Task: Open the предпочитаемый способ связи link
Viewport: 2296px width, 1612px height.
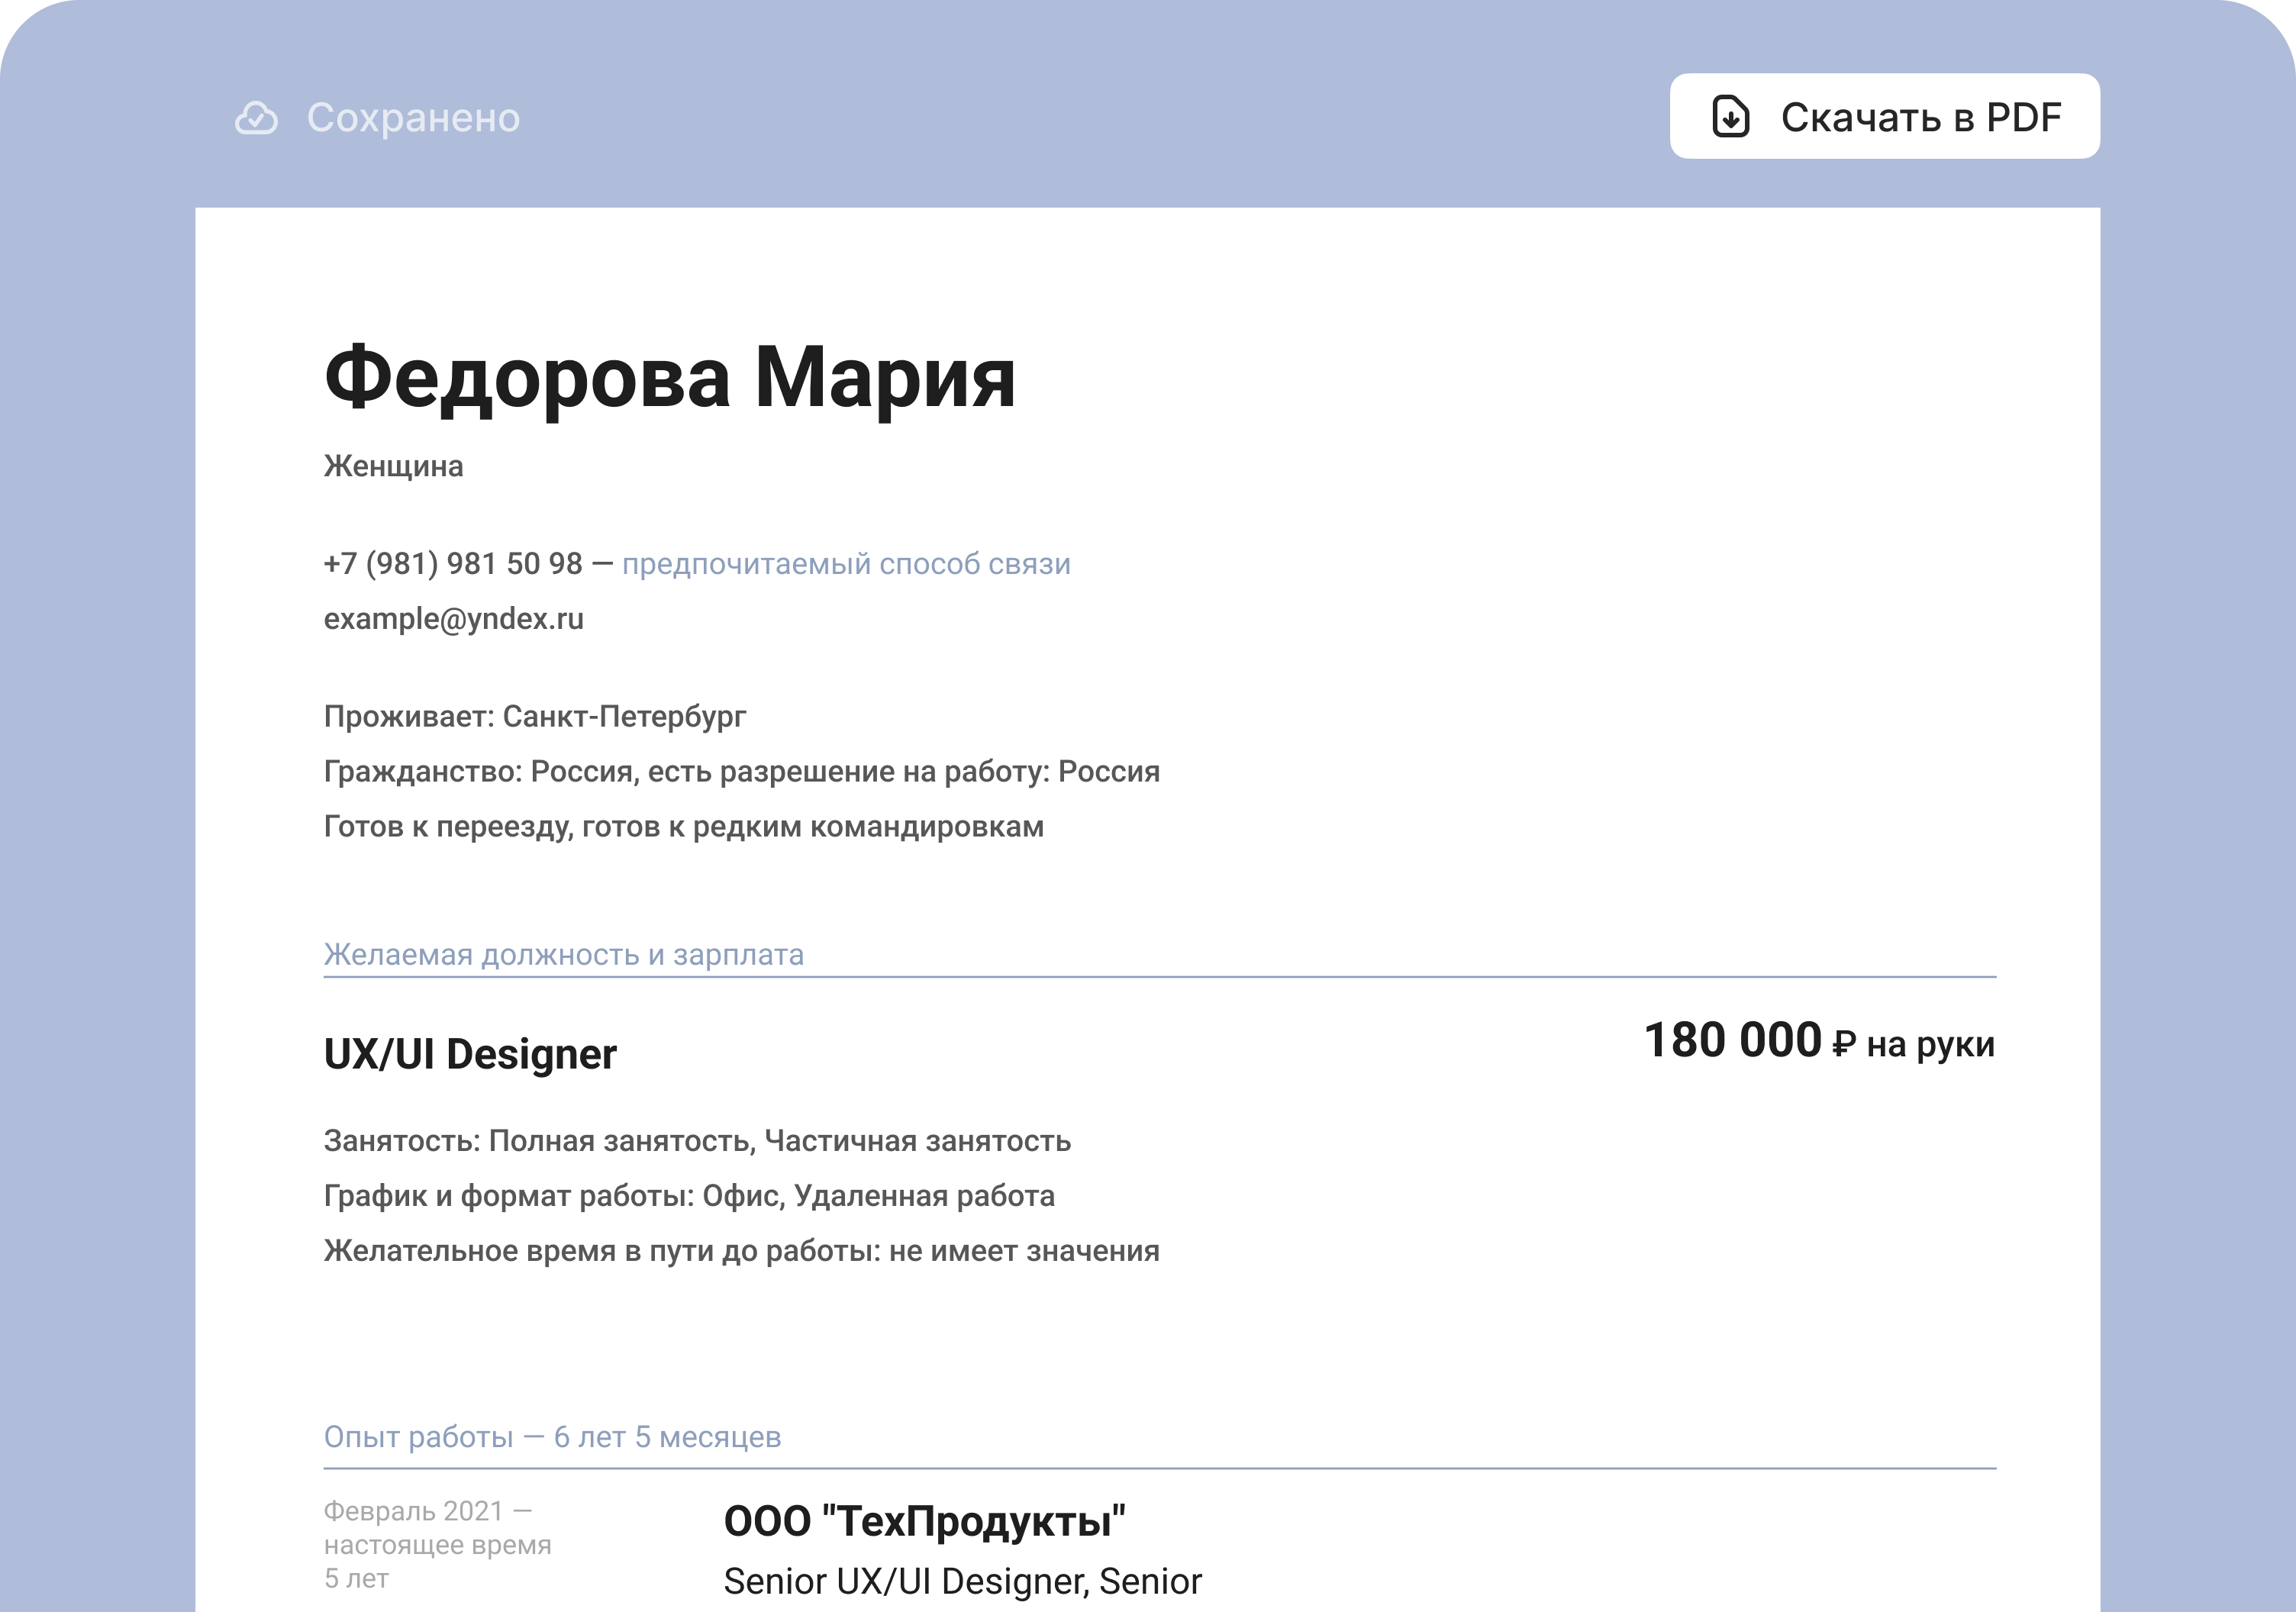Action: 846,563
